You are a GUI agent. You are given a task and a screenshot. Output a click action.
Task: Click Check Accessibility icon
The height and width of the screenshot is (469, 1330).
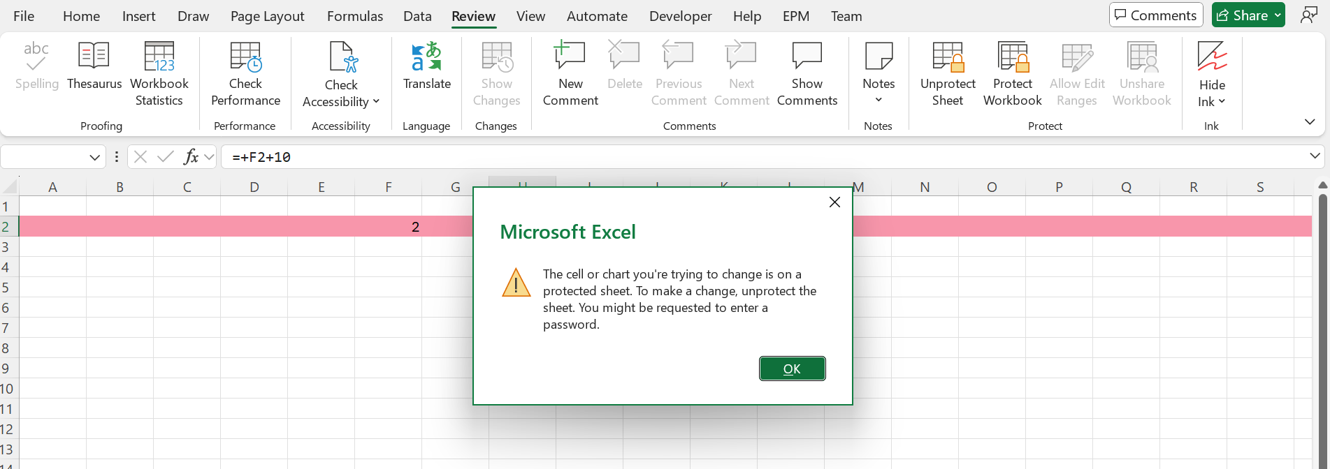pos(342,57)
